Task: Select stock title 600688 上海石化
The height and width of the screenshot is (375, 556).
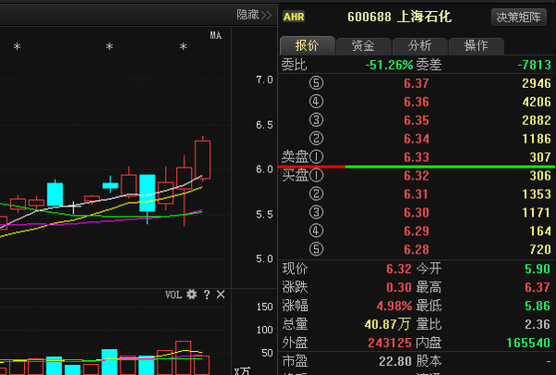Action: [x=399, y=17]
